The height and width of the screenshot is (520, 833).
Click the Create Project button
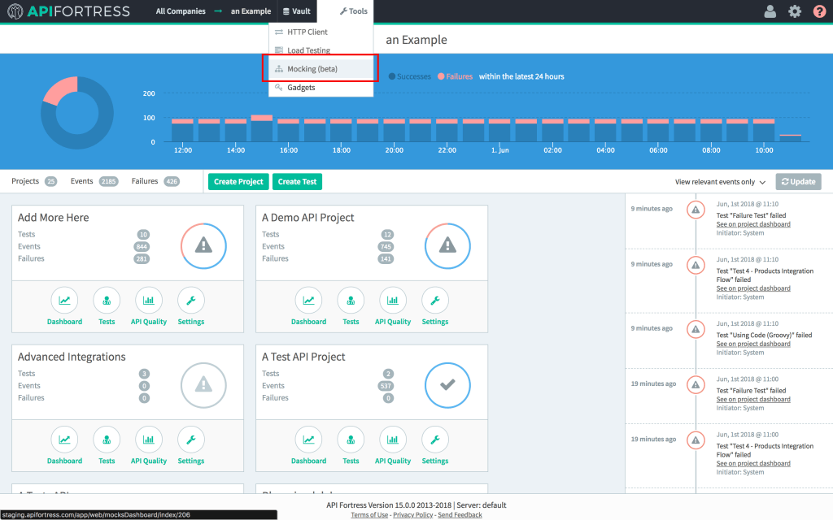coord(238,181)
